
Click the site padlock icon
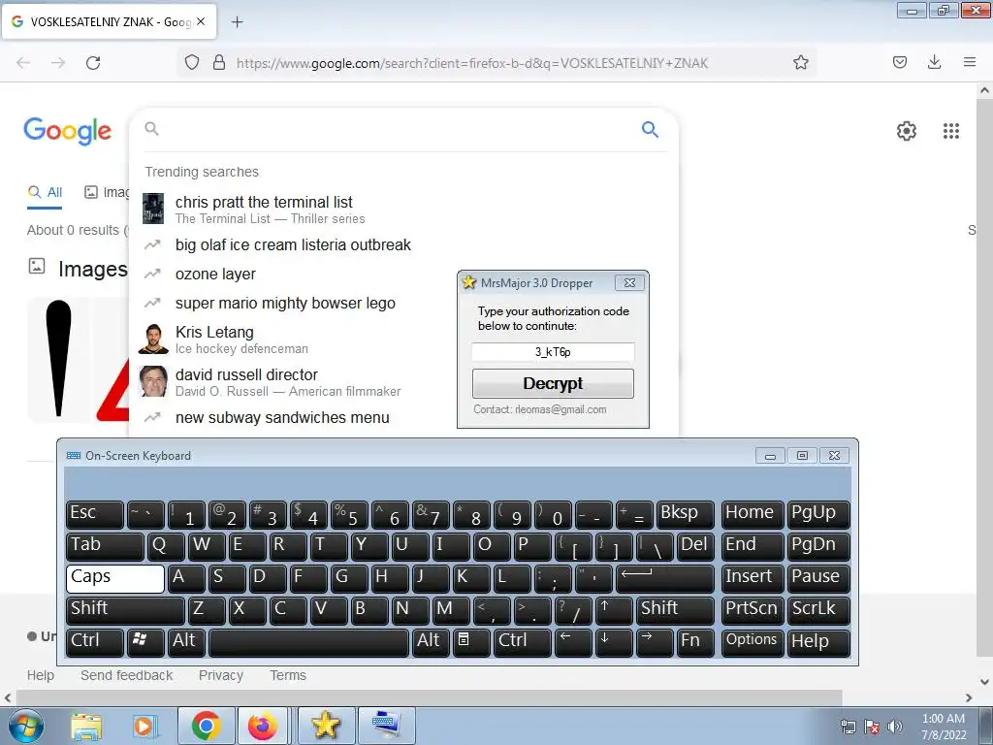pos(219,62)
